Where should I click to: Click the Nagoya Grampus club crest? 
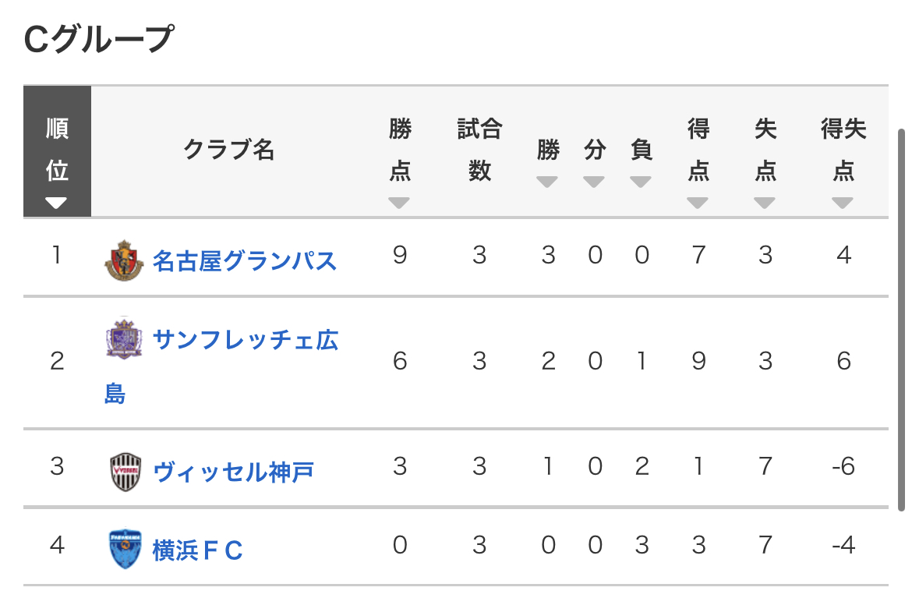click(x=124, y=260)
